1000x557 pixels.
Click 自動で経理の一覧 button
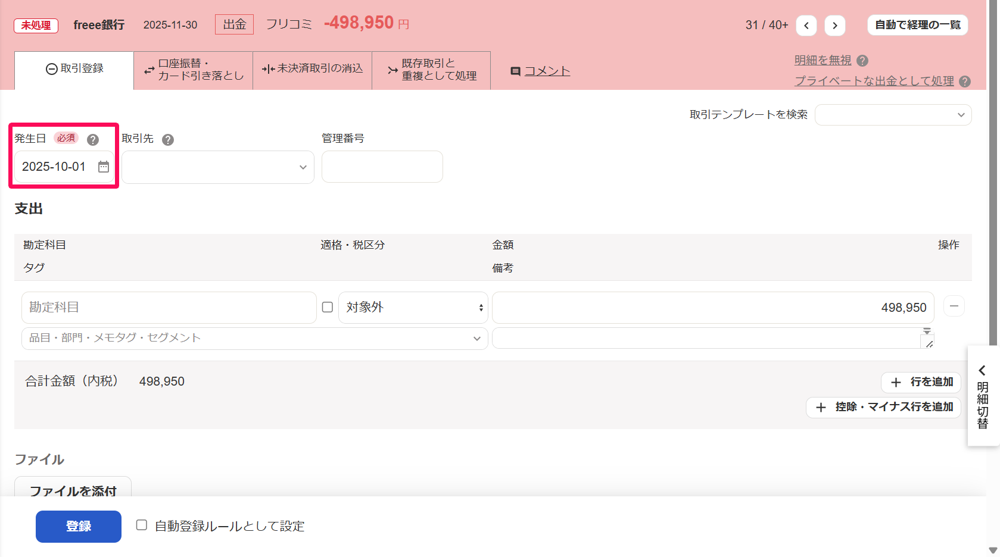918,25
